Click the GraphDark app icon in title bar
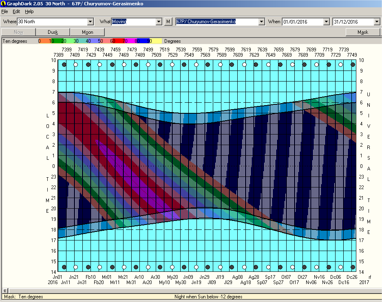The height and width of the screenshot is (302, 382). click(3, 4)
